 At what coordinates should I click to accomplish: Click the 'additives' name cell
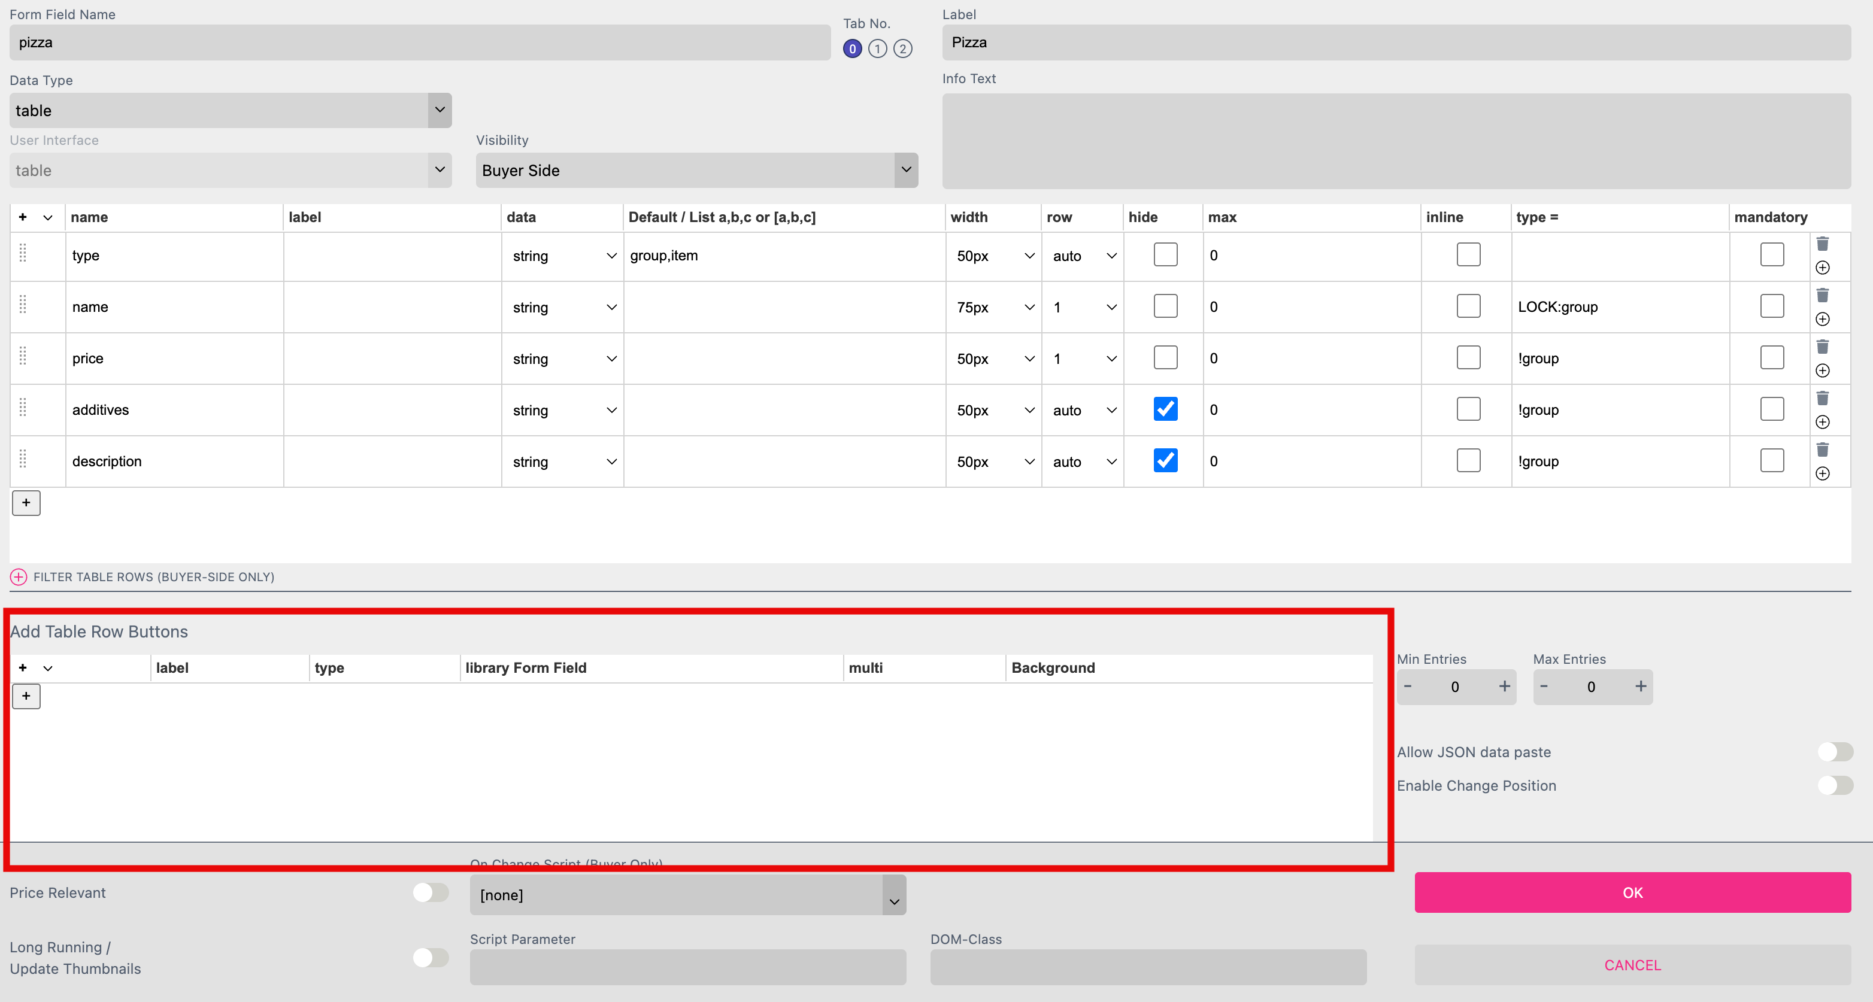(174, 410)
